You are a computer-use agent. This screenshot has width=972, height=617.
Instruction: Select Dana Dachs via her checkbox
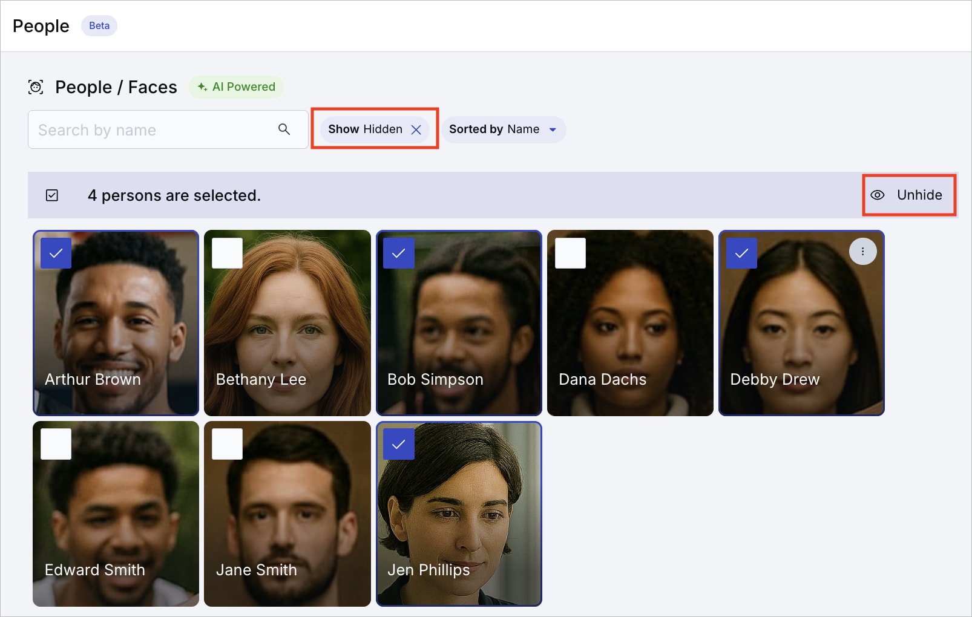pos(570,253)
